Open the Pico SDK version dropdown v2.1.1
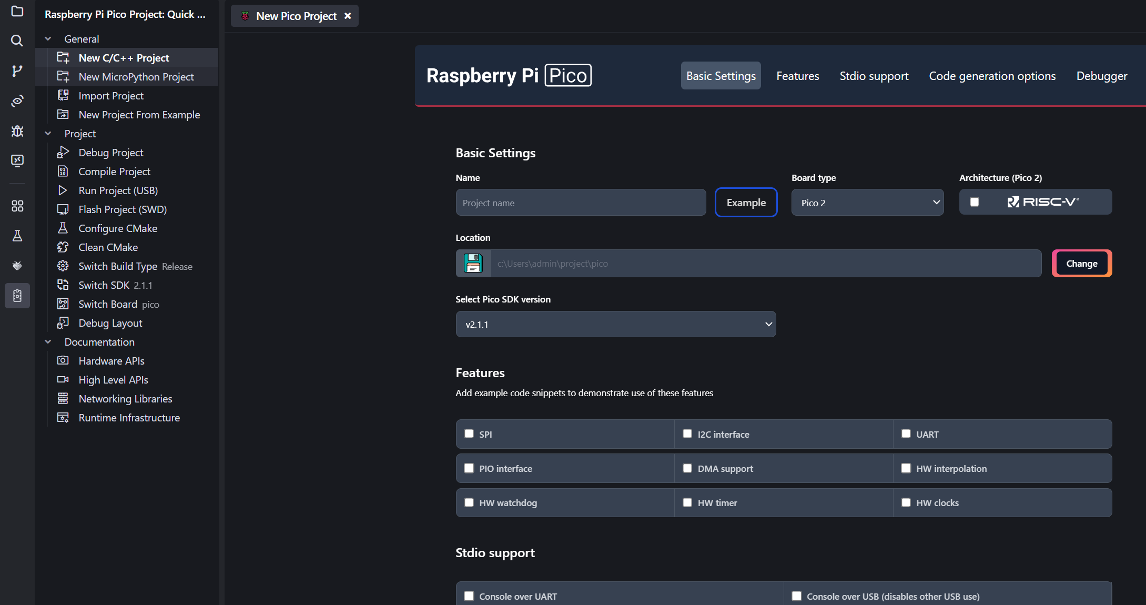 point(615,324)
